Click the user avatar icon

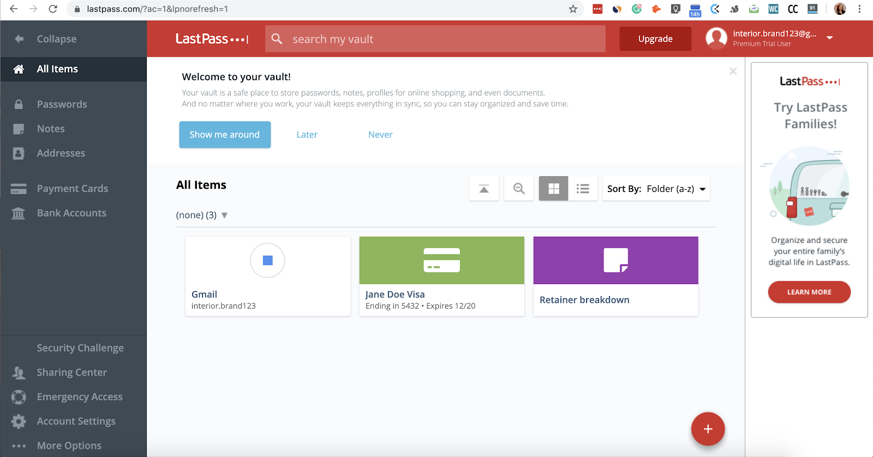click(x=716, y=38)
